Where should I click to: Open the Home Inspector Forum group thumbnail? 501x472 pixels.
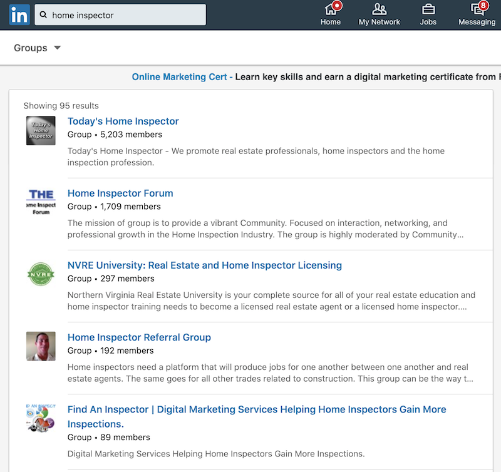point(41,202)
